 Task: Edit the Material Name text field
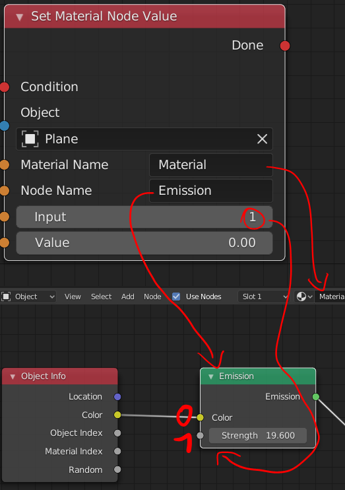click(211, 164)
